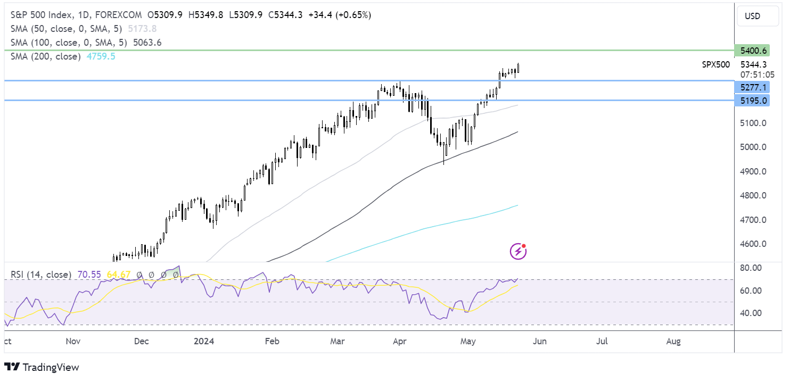Click the Mar date axis label
The image size is (790, 381).
(x=338, y=341)
